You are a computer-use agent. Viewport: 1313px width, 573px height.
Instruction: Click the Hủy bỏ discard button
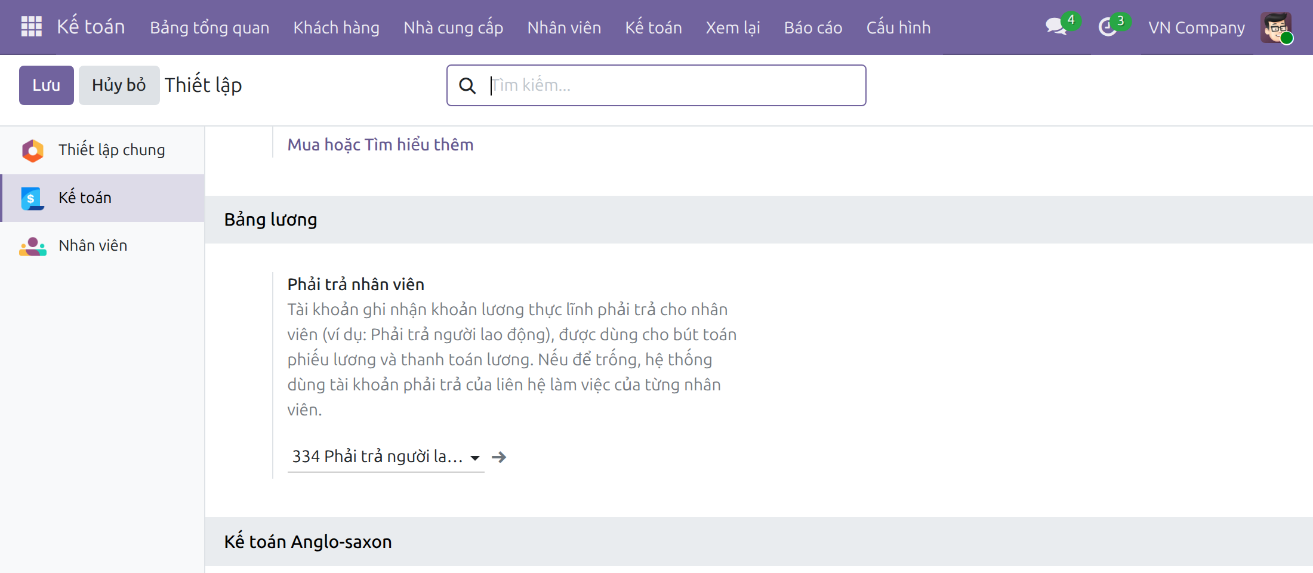click(x=119, y=85)
